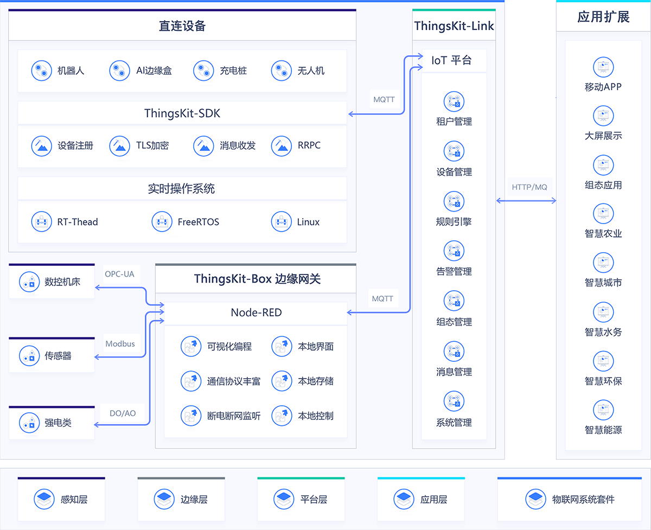Select the 充电桩 charging pile icon
This screenshot has height=530, width=651.
point(203,71)
